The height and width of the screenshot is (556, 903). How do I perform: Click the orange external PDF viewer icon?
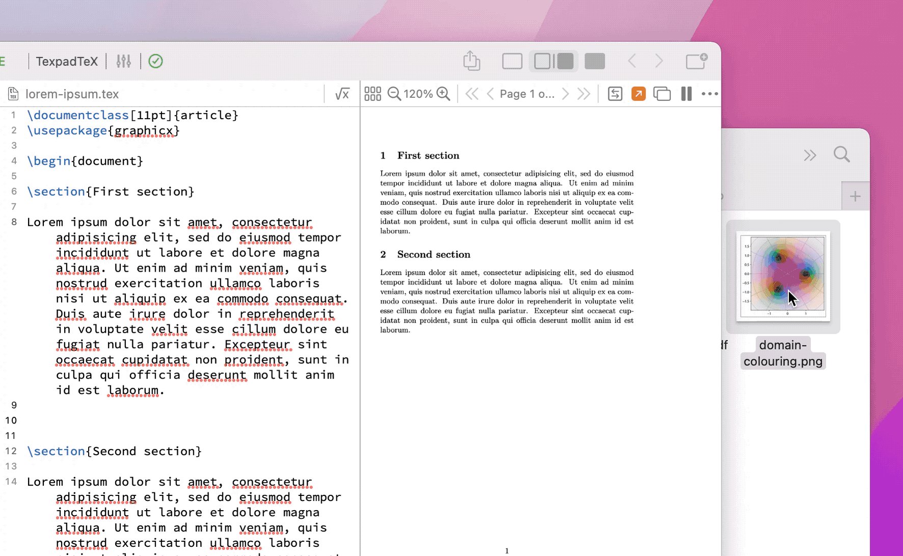638,94
